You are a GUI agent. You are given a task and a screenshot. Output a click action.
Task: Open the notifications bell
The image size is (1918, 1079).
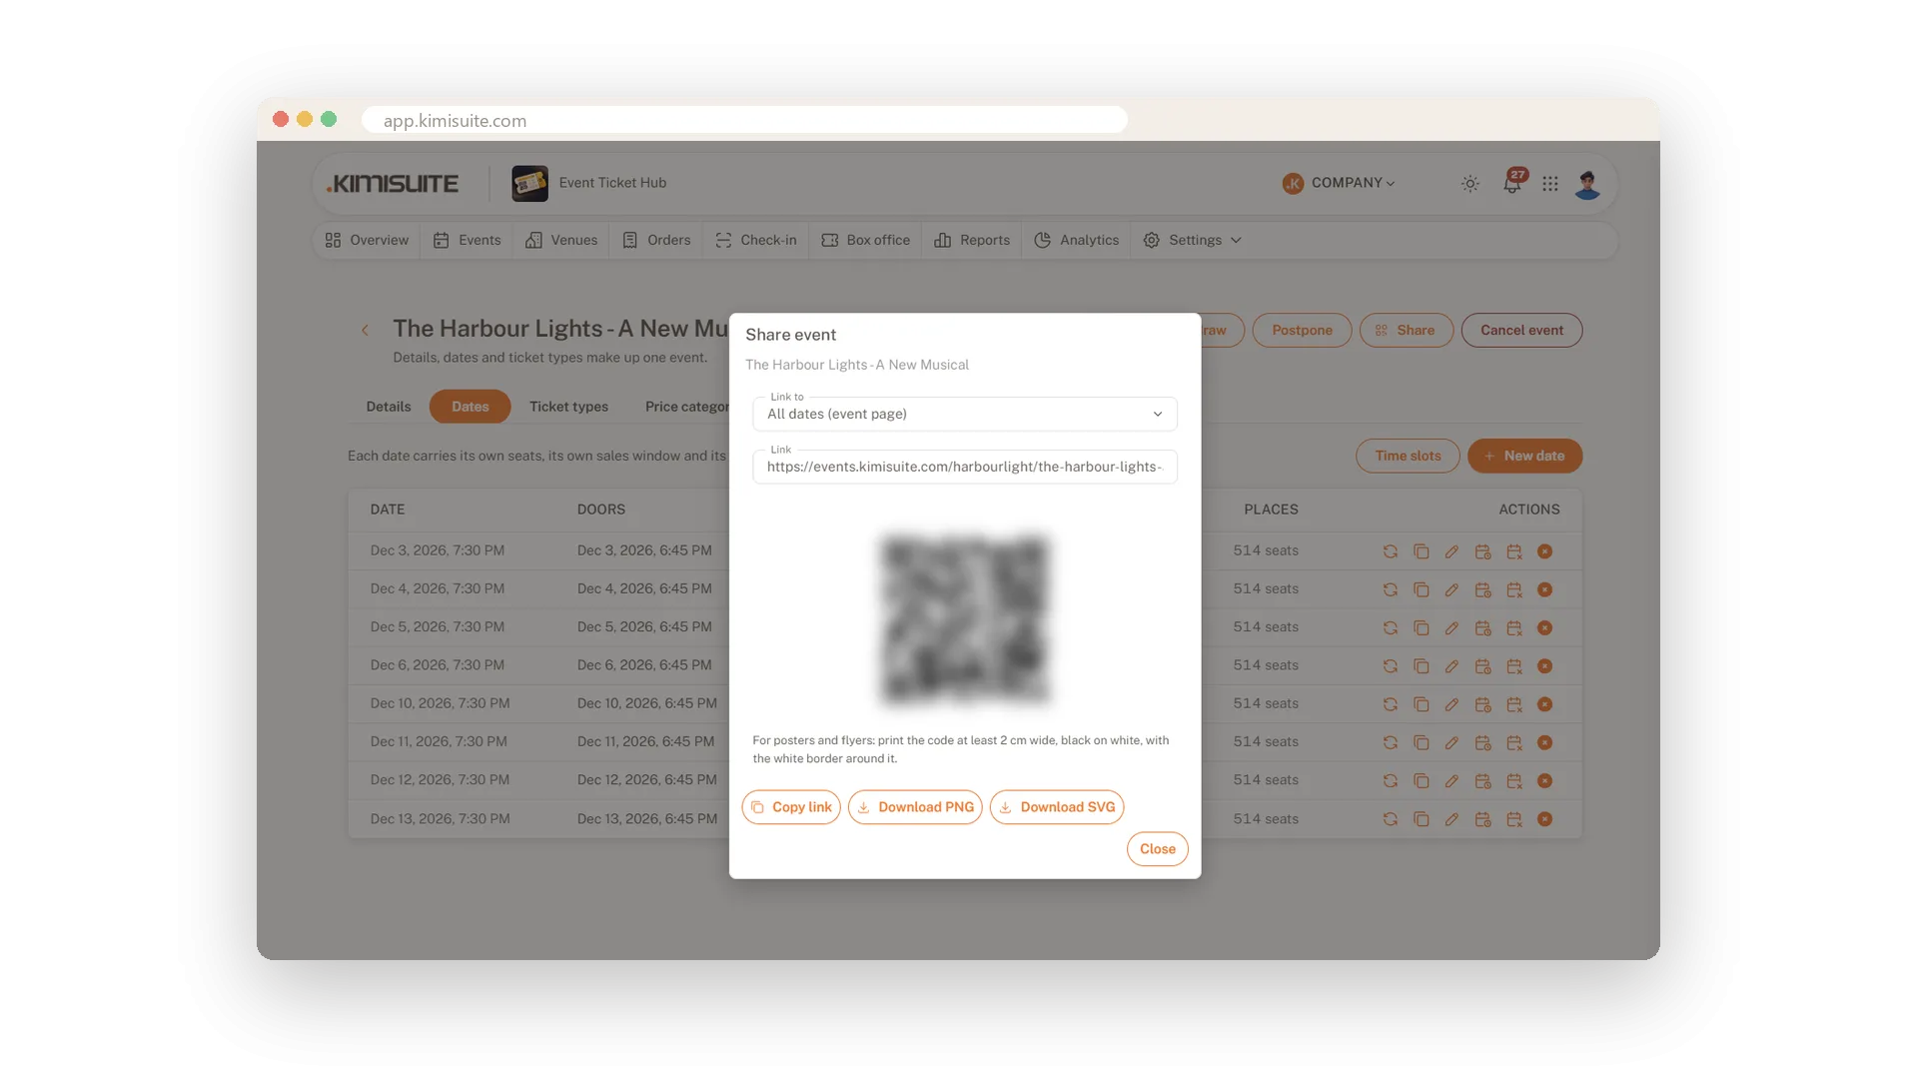(1512, 184)
